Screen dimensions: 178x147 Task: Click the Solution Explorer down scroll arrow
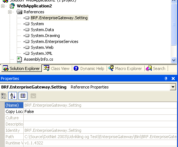174,60
